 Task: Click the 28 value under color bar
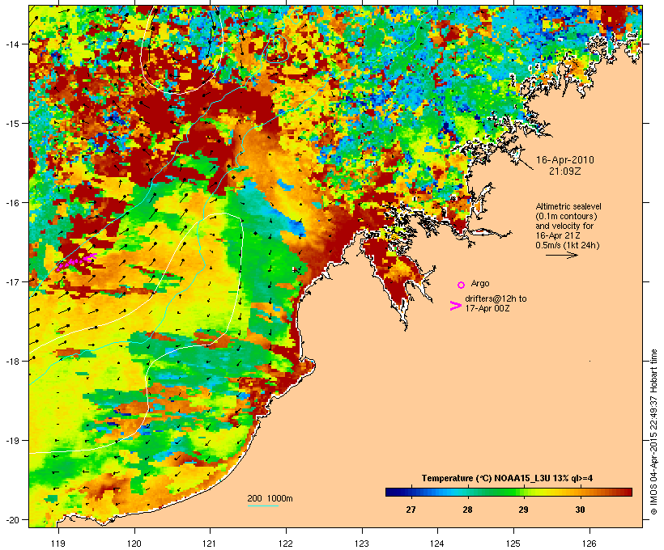click(x=467, y=510)
